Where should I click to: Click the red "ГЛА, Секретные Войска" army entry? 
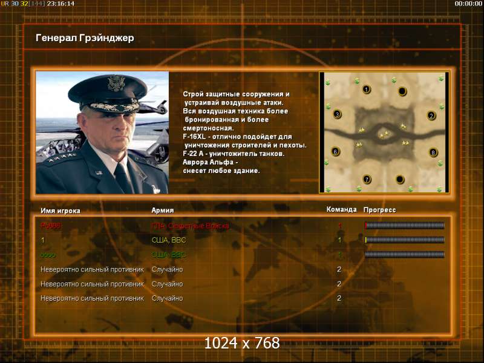[190, 226]
